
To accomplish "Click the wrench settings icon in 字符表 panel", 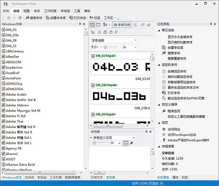I will (131, 143).
